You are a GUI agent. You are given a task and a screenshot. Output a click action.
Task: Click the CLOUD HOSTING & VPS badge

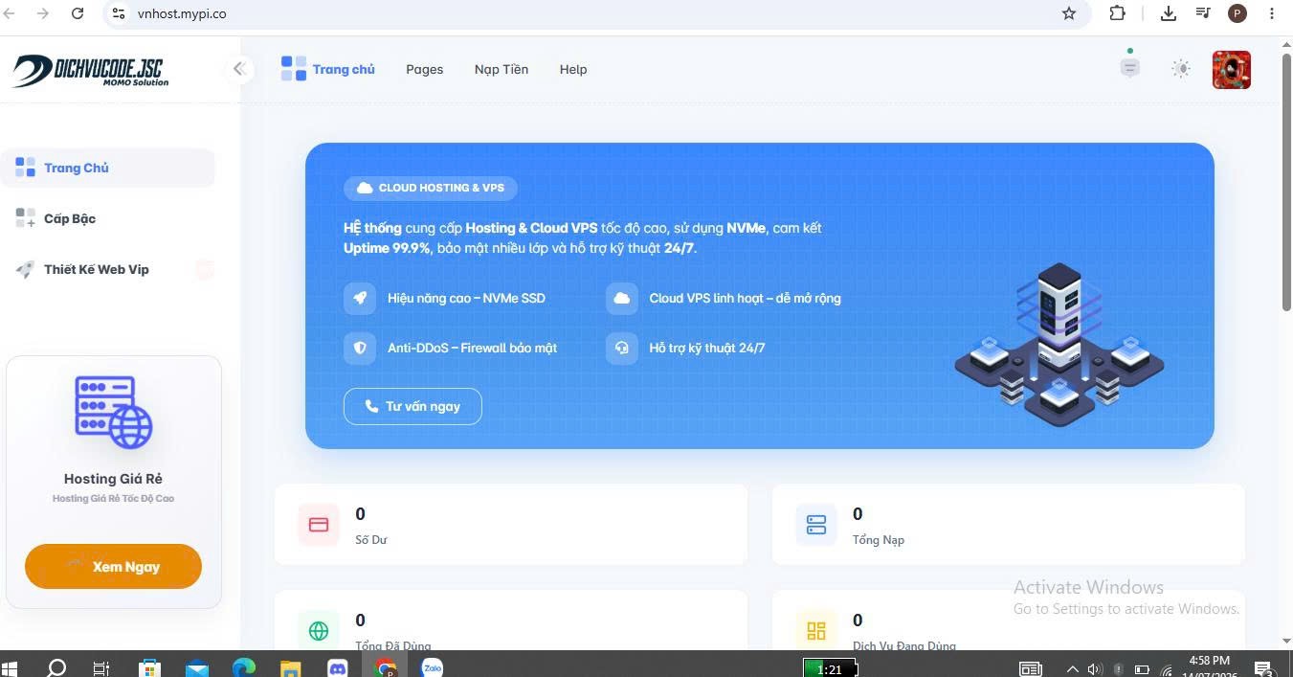click(431, 188)
